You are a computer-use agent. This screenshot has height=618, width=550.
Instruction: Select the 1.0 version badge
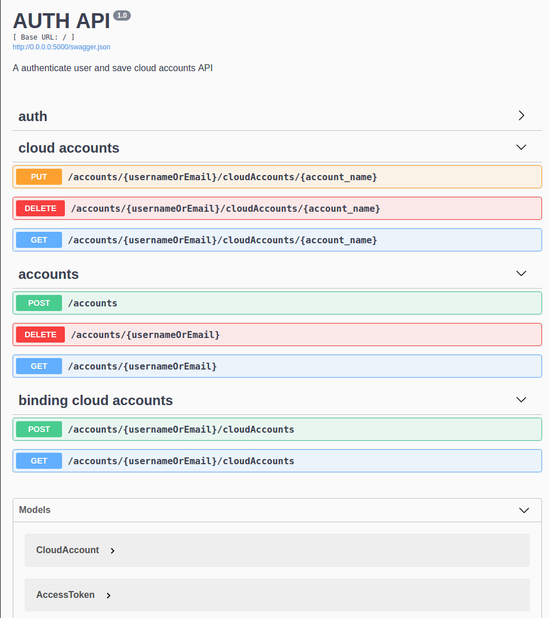(122, 15)
